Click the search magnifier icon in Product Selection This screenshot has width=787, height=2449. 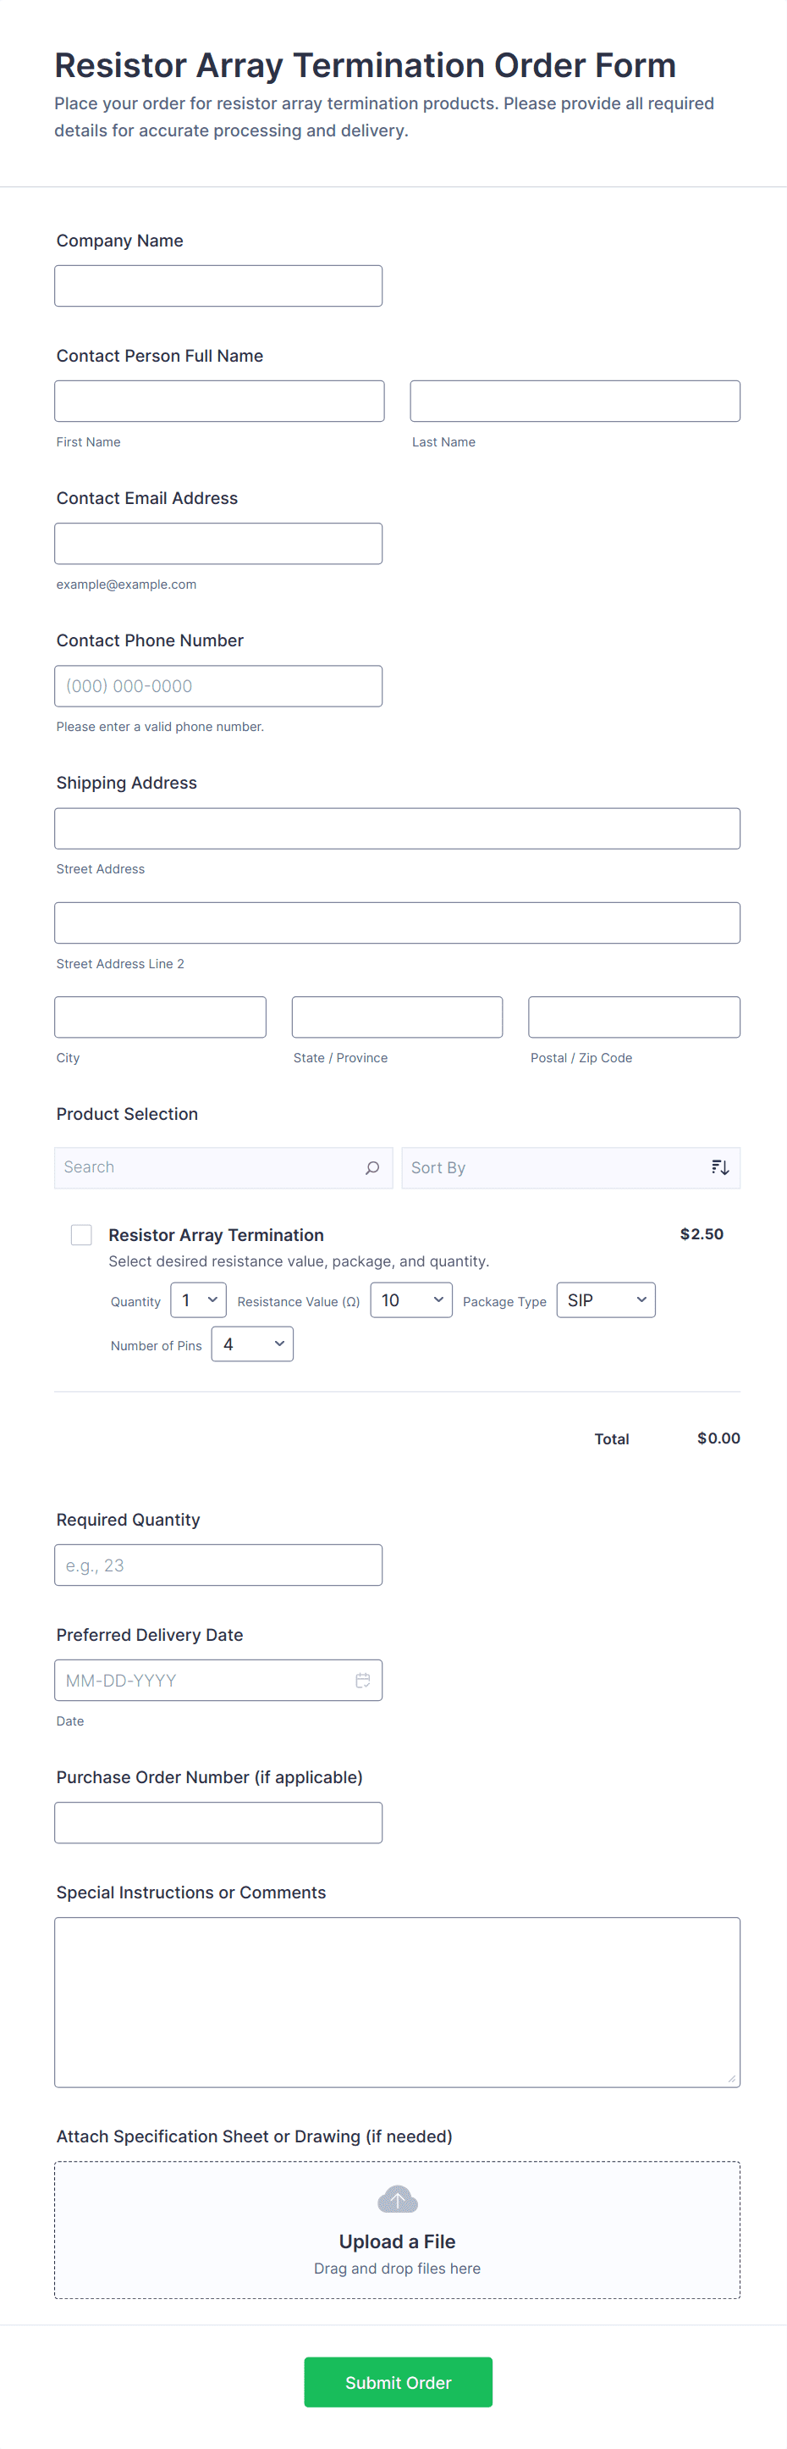coord(372,1167)
